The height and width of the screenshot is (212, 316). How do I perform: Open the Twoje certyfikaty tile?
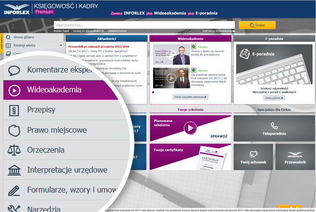[191, 157]
